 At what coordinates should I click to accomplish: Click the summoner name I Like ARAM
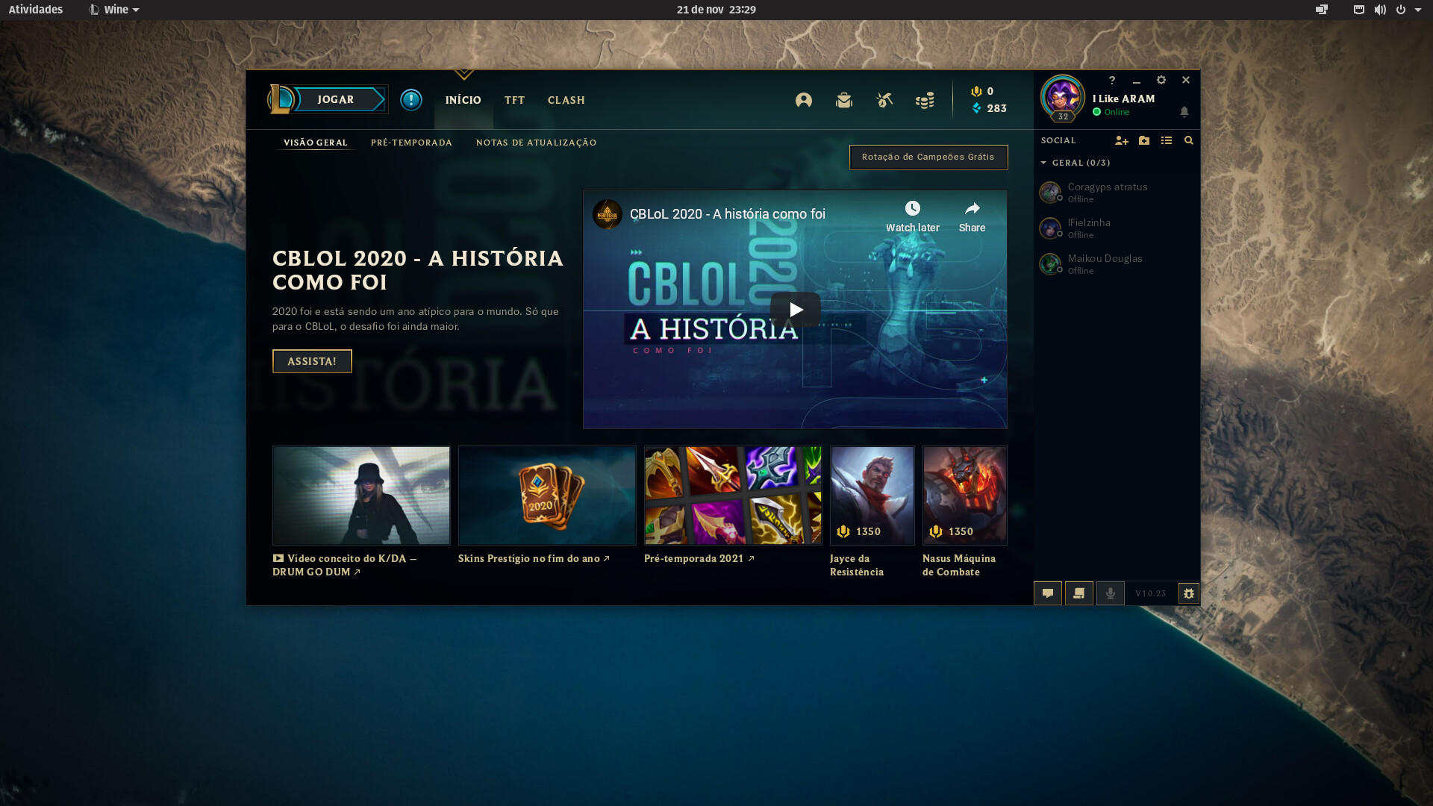1123,99
